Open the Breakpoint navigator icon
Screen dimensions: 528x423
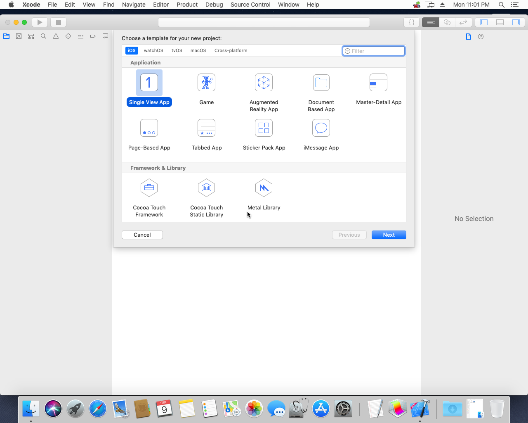93,36
